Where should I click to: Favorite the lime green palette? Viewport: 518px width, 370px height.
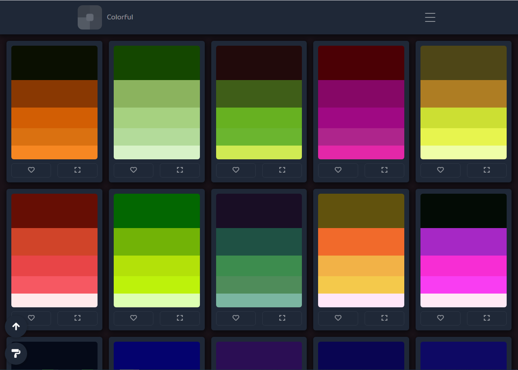tap(134, 318)
